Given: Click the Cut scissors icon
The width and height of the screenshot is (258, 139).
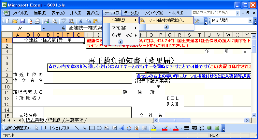Looking at the screenshot, I should pos(80,21).
